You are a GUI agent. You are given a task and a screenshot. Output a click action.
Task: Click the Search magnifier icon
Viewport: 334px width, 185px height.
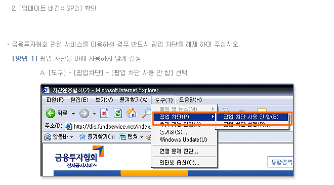pos(147,114)
